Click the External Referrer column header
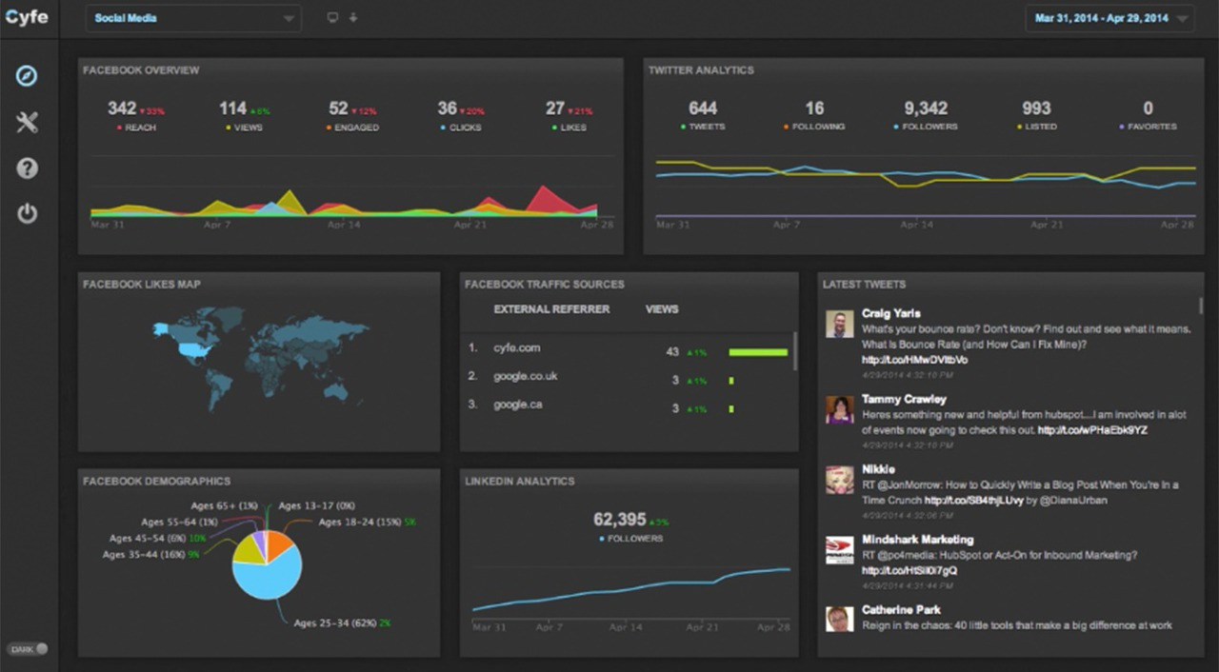This screenshot has height=672, width=1219. click(x=551, y=309)
